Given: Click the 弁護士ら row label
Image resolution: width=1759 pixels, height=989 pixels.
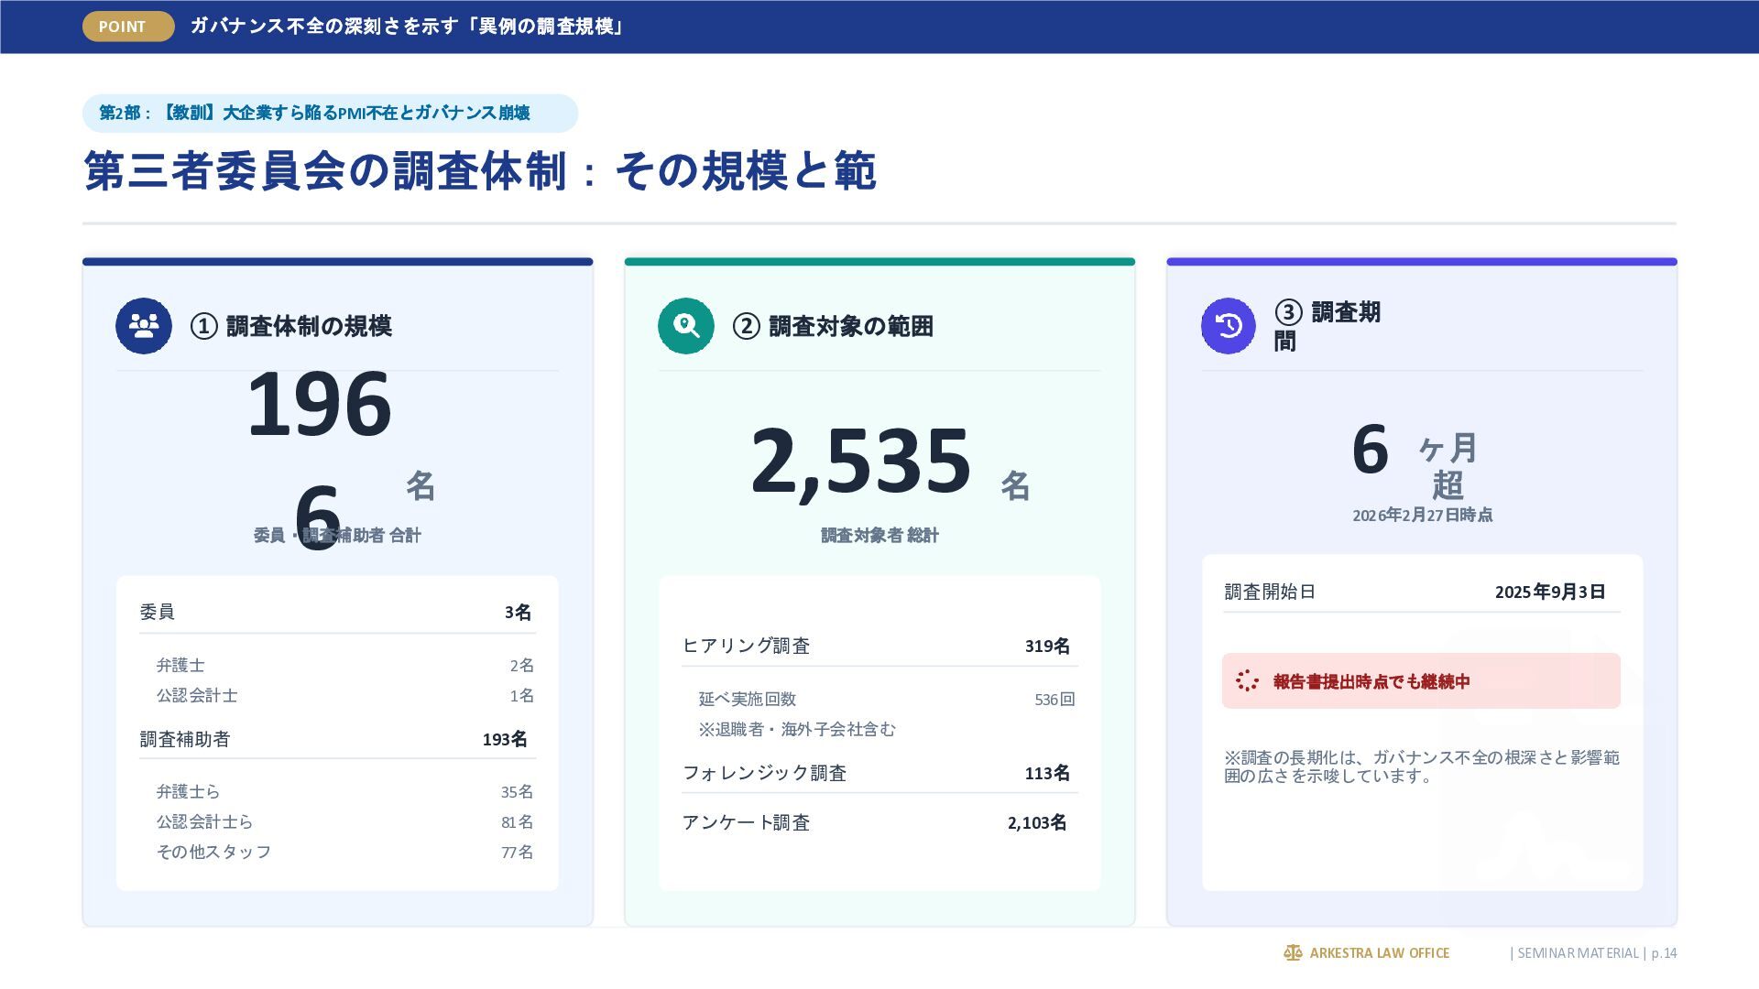Looking at the screenshot, I should pos(188,791).
